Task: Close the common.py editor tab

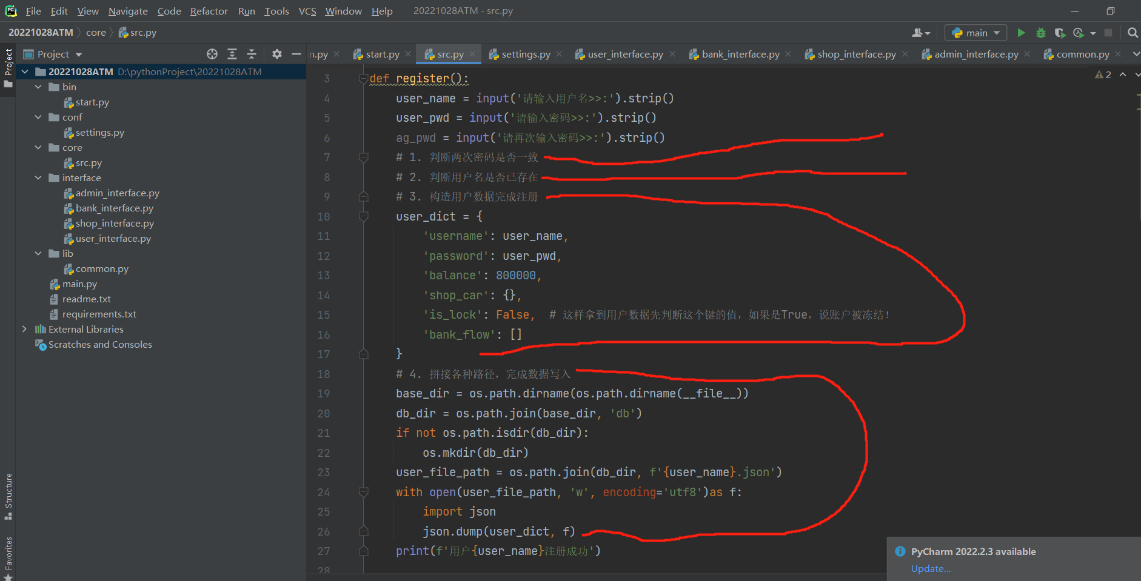Action: 1118,54
